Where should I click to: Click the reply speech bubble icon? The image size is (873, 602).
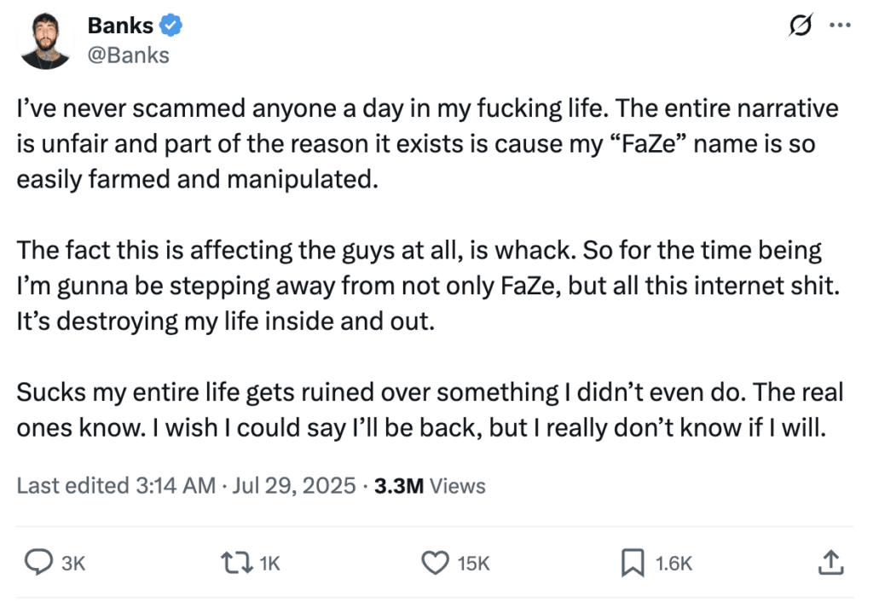(x=39, y=562)
